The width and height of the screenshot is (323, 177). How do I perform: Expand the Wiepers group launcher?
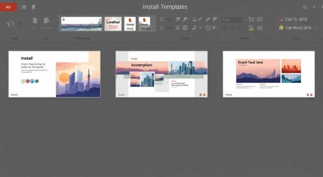[x=156, y=38]
